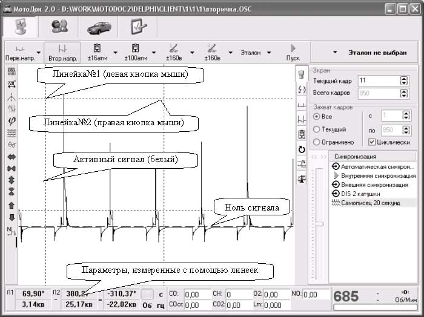Open the clients section with people icon
The image size is (424, 317).
[59, 27]
